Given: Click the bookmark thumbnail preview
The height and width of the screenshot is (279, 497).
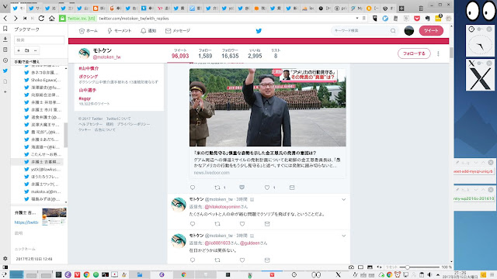Looking at the screenshot, I should click(x=54, y=216).
